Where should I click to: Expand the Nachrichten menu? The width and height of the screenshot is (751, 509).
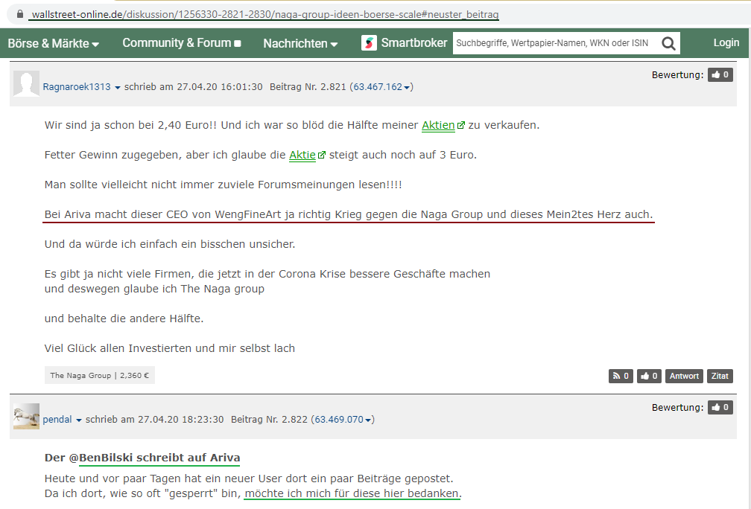tap(300, 43)
